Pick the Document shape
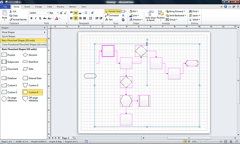The height and width of the screenshot is (144, 240). [10, 69]
